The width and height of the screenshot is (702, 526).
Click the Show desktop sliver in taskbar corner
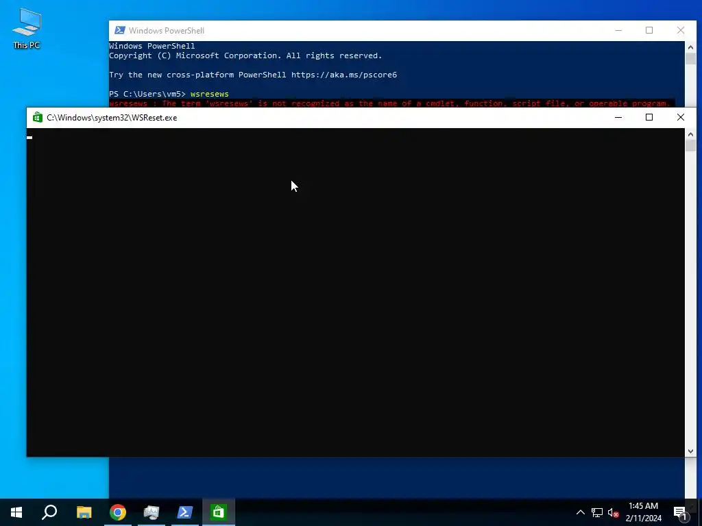tap(700, 512)
